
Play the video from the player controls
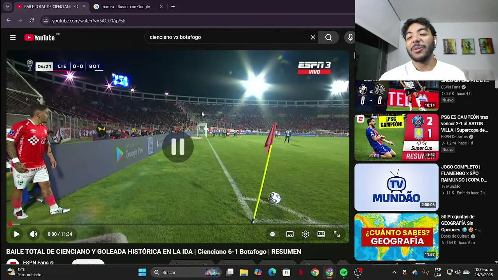pos(16,234)
